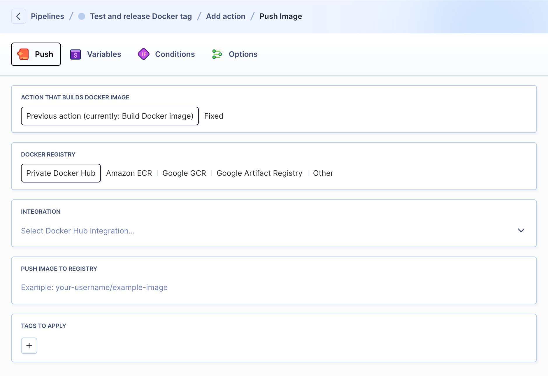Click the back arrow button

(x=19, y=16)
